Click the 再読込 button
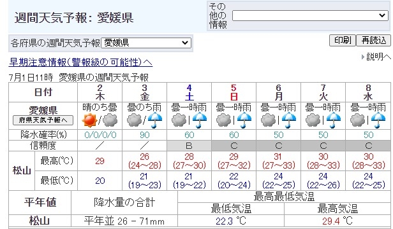393x229 pixels. coord(373,41)
